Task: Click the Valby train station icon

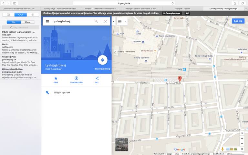Action: tap(184, 69)
